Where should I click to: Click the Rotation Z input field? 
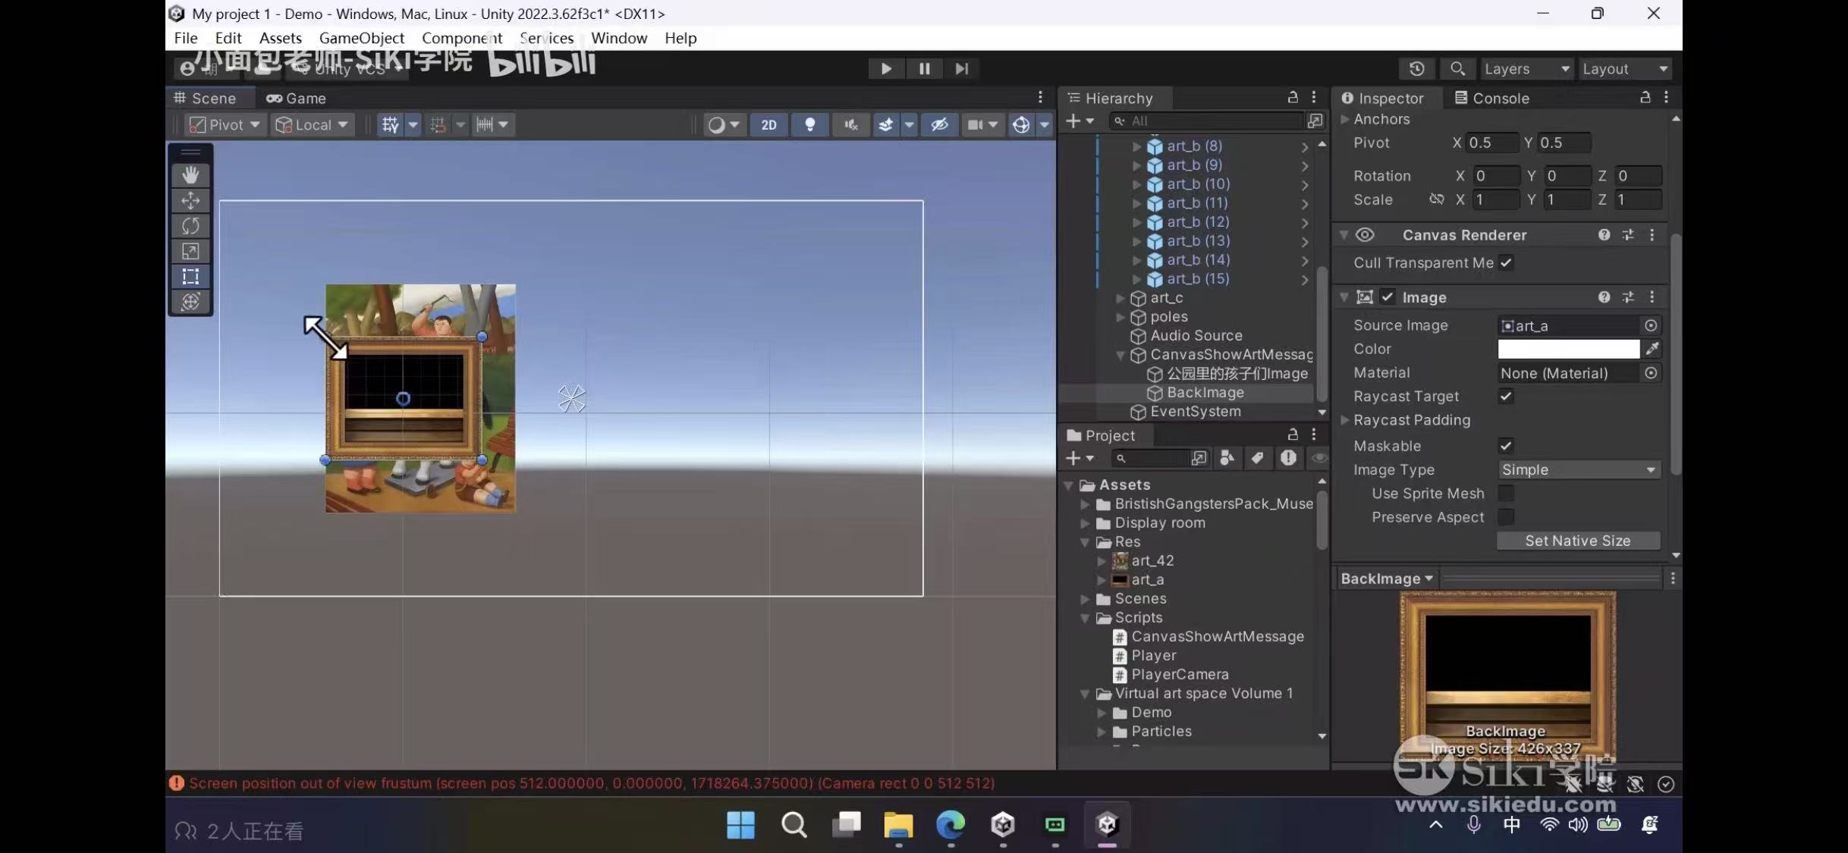tap(1637, 176)
